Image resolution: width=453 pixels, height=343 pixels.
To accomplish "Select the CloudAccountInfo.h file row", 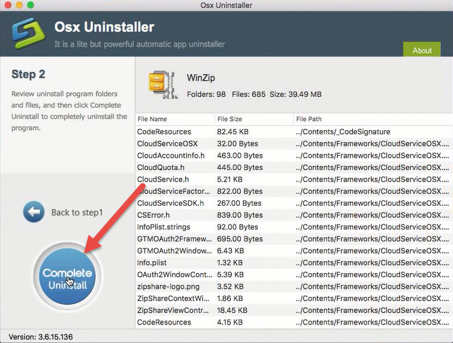I will click(294, 156).
